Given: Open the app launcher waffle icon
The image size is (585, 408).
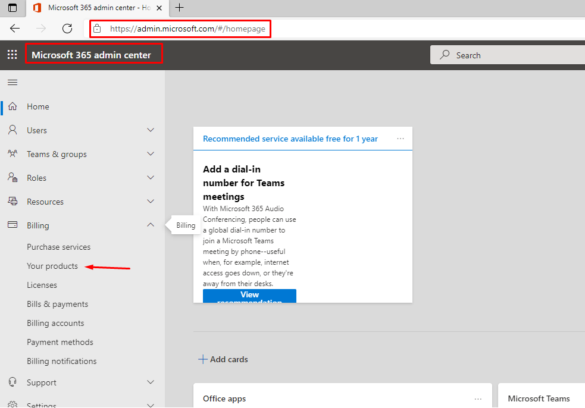Looking at the screenshot, I should point(12,55).
